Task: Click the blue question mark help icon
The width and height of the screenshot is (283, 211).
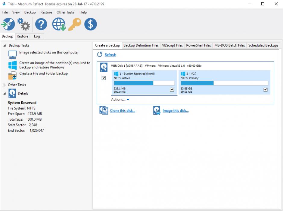Action: click(41, 24)
